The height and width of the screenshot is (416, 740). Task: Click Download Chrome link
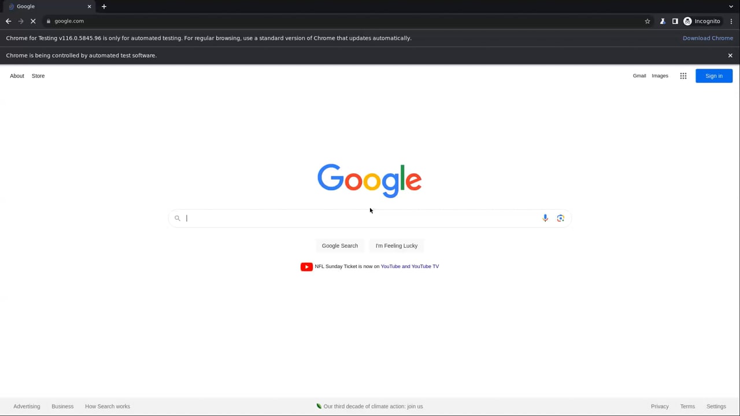pos(708,38)
